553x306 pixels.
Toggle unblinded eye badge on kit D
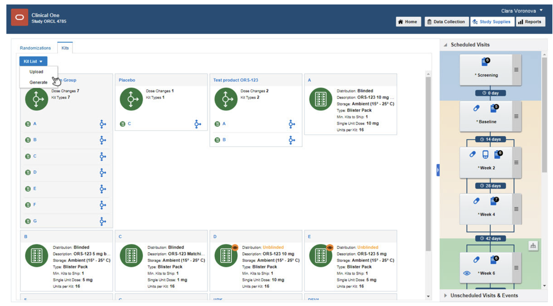click(x=235, y=247)
